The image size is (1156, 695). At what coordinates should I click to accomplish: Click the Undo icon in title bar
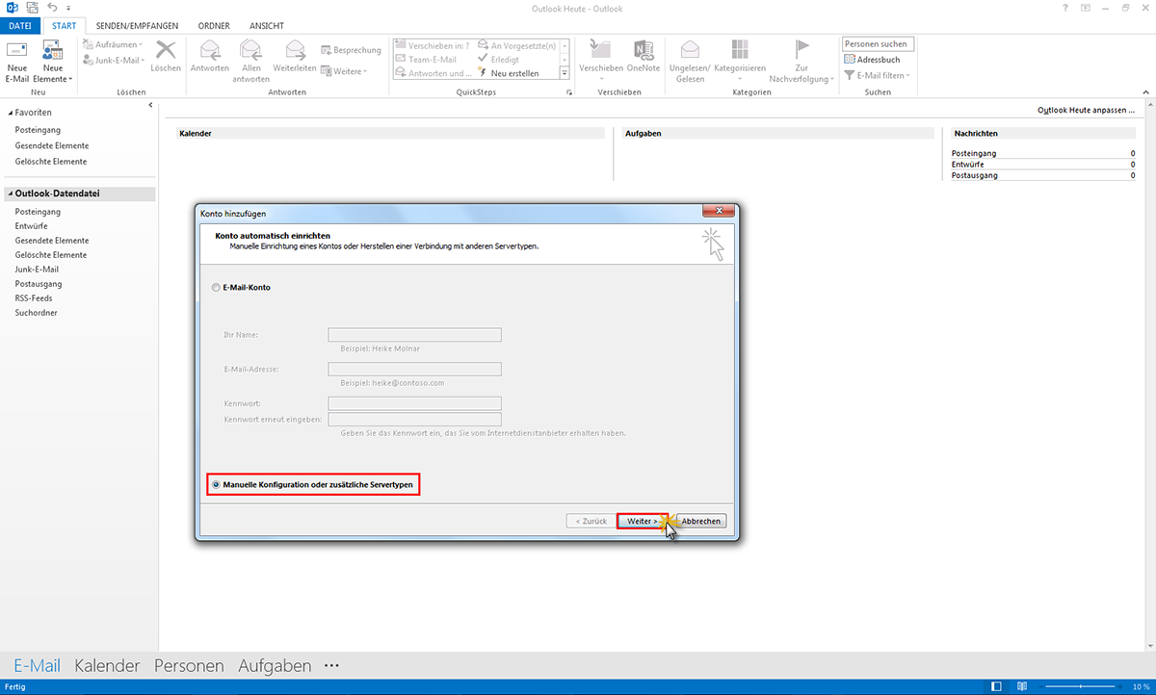pos(51,8)
